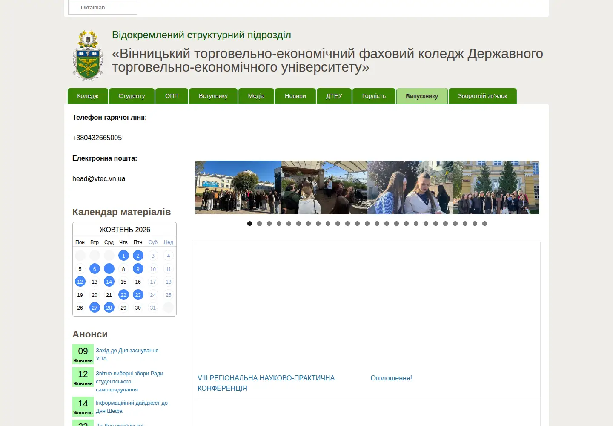613x426 pixels.
Task: Open Зворотній зв'язок page
Action: [x=483, y=96]
